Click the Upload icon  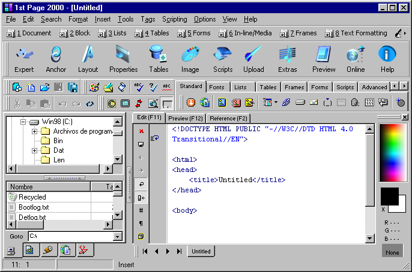(x=253, y=60)
